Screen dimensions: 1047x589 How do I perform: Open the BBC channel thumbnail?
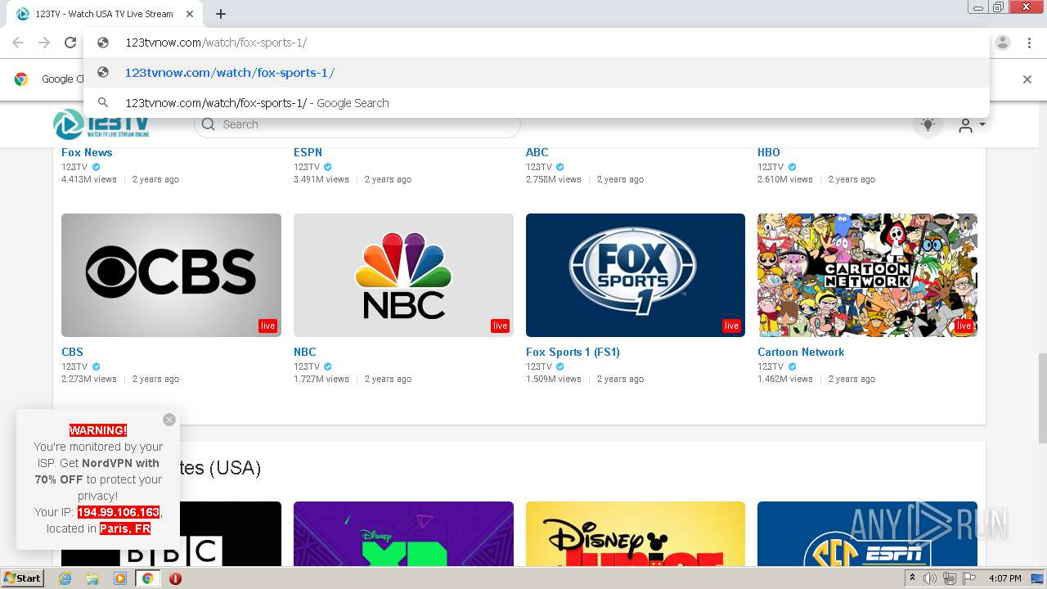click(171, 534)
